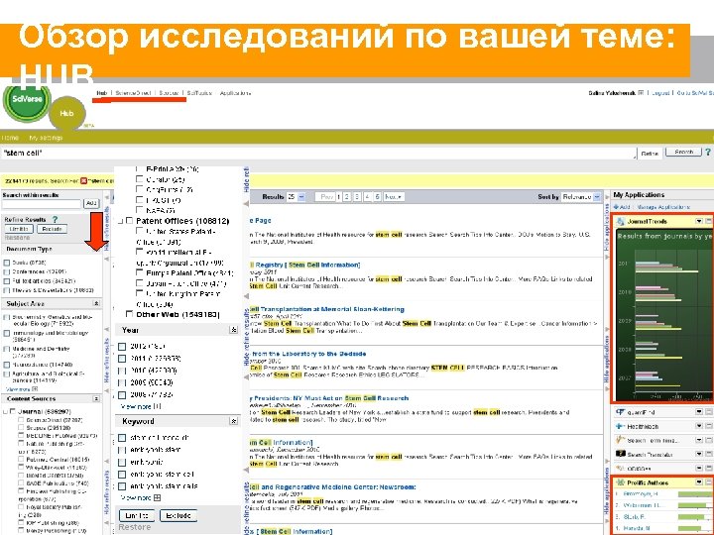Viewport: 714px width, 535px height.
Task: Minimize the quantiFind application row
Action: 708,412
